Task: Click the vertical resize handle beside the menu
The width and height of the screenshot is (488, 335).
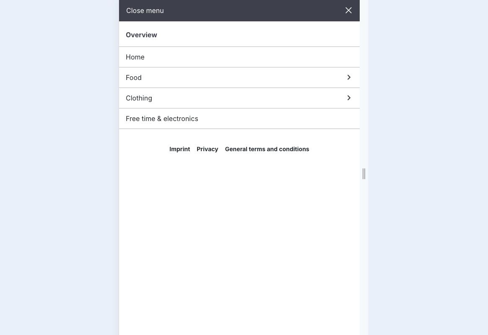Action: coord(364,174)
